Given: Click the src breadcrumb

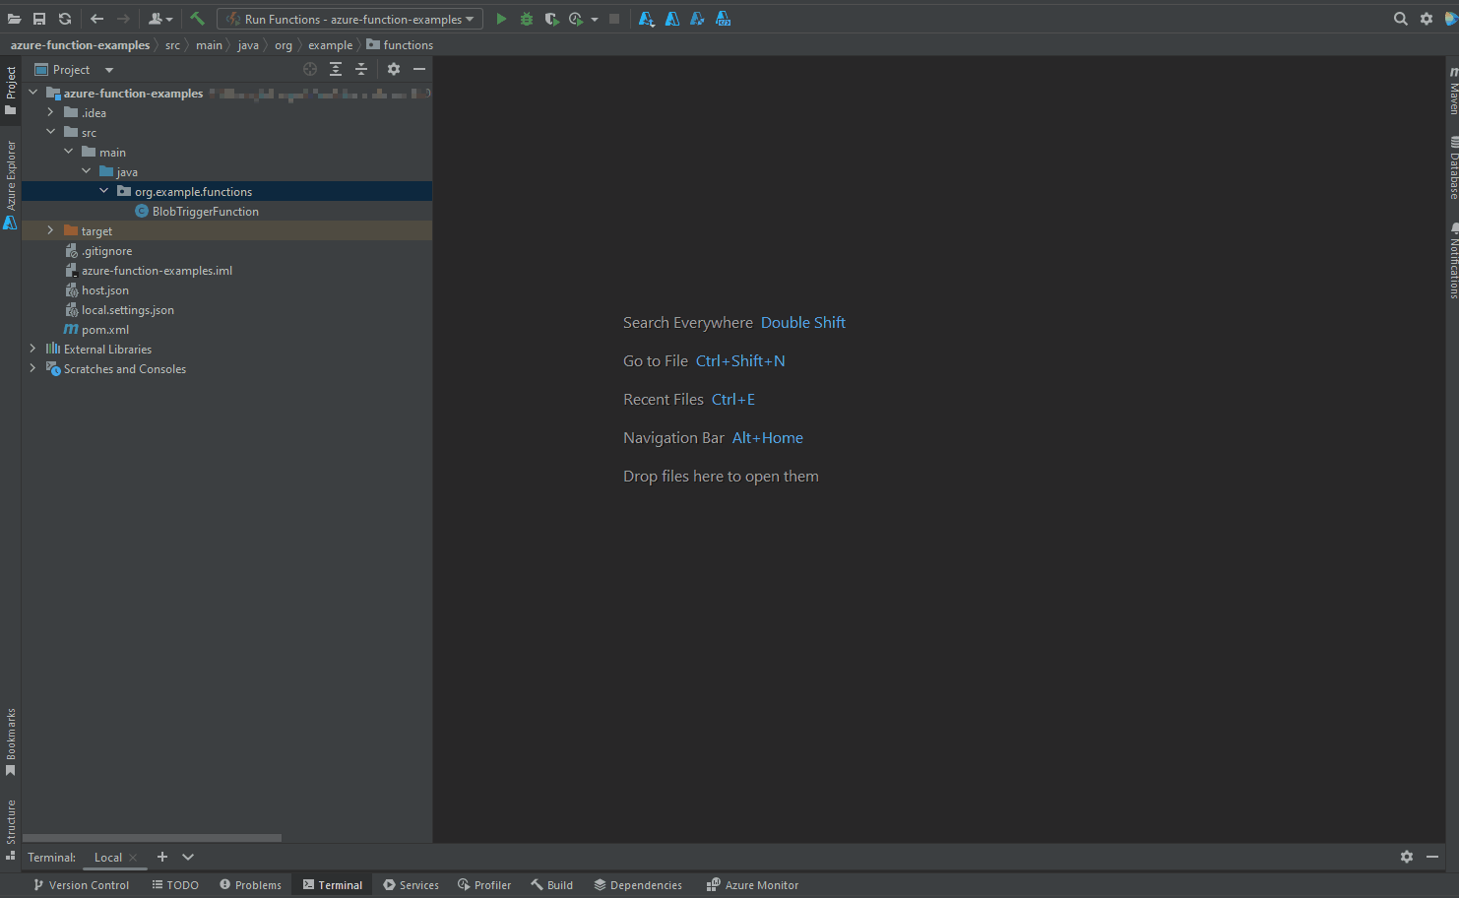Looking at the screenshot, I should pos(172,45).
